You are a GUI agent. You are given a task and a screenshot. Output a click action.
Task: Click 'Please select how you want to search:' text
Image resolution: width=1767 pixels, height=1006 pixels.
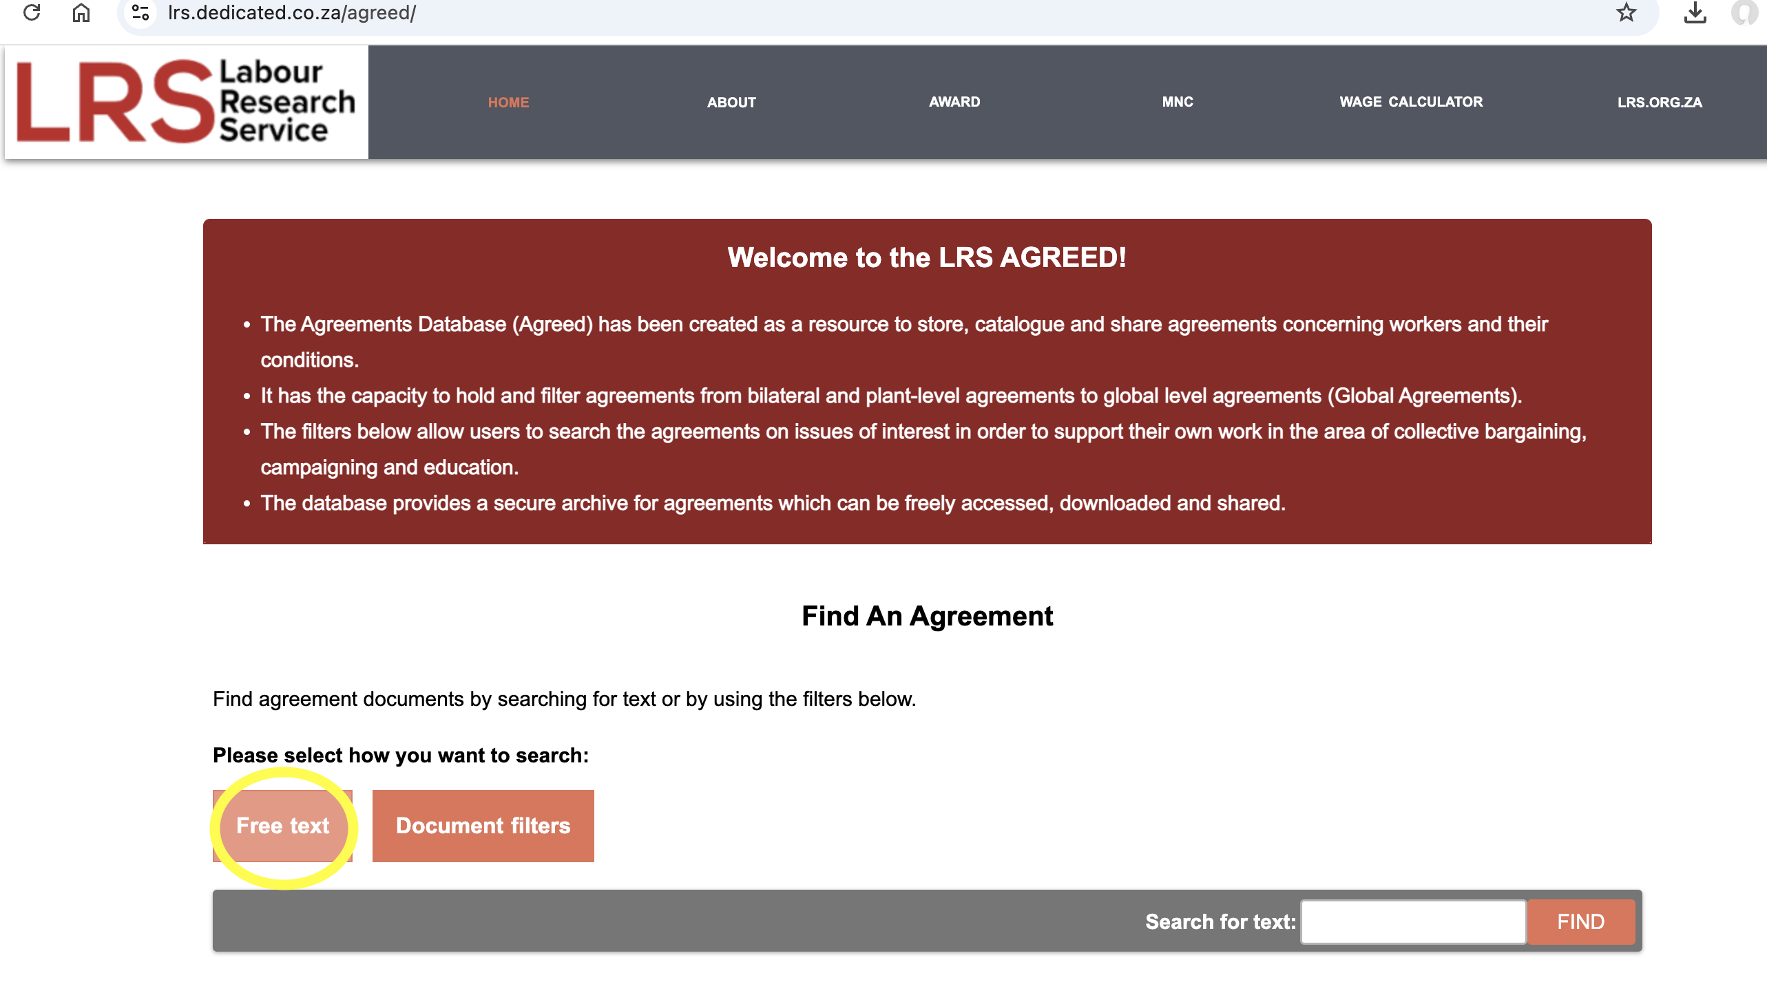(401, 756)
